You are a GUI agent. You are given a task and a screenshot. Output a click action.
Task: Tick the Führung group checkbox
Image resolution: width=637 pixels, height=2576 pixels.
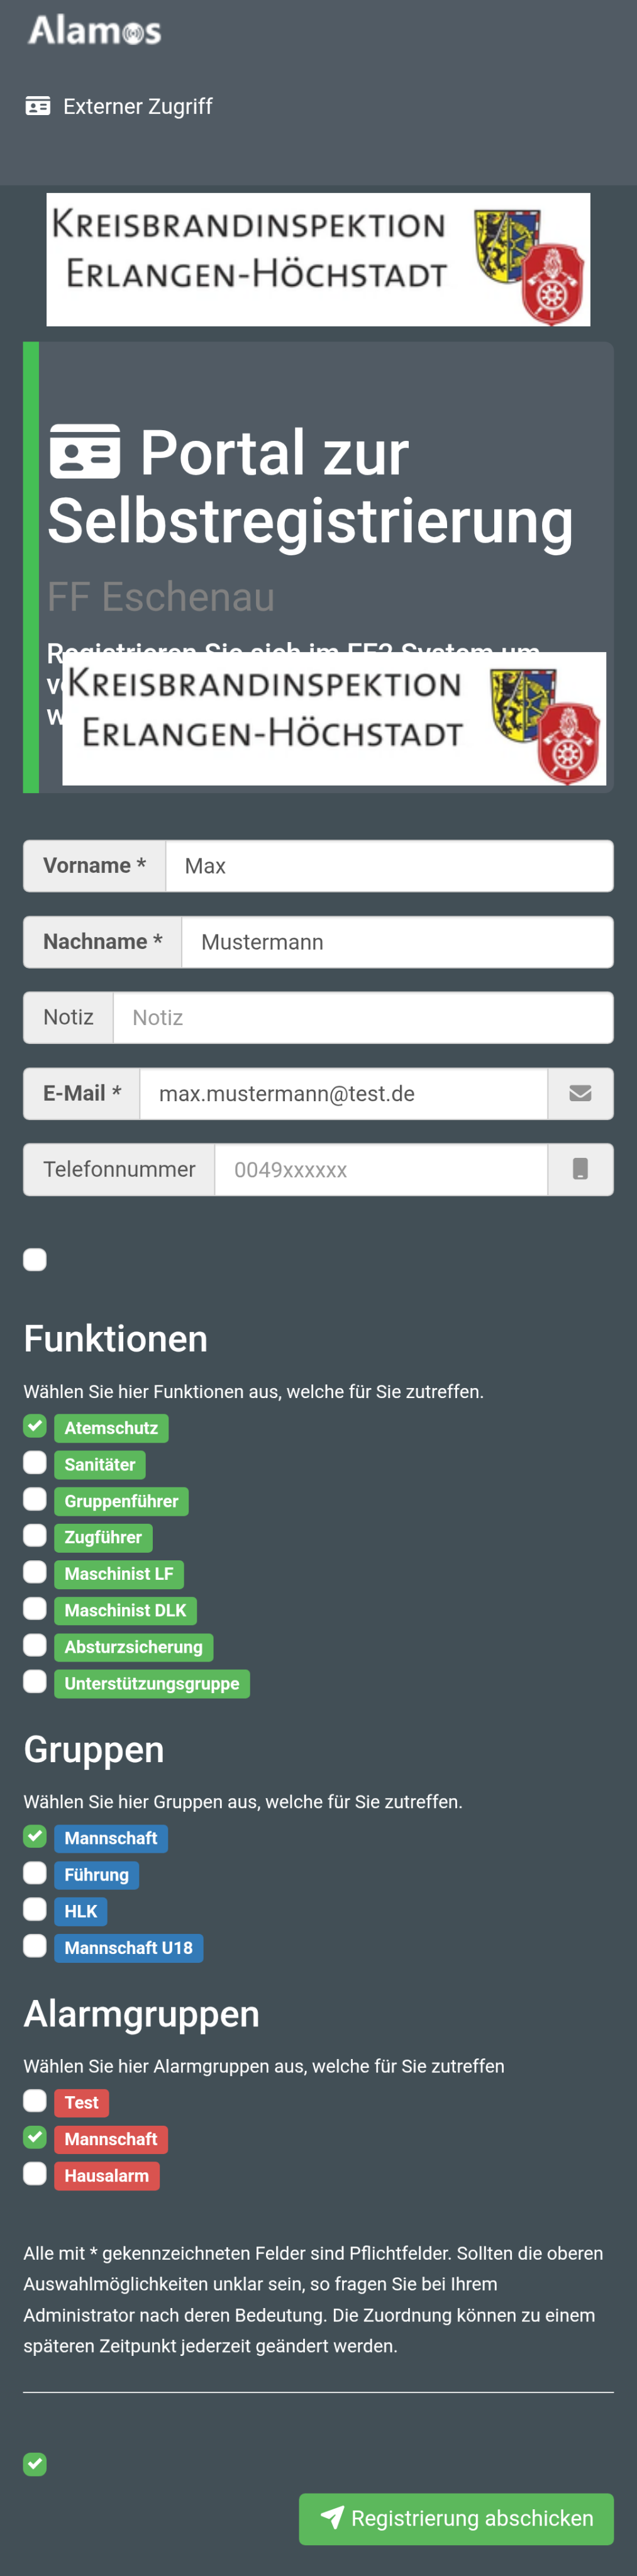(35, 1873)
